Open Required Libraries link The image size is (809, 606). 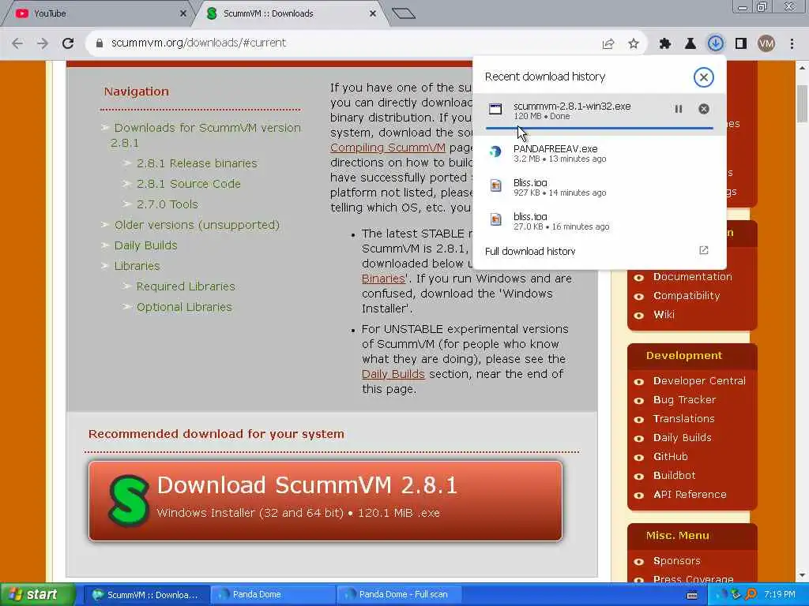[x=185, y=286]
